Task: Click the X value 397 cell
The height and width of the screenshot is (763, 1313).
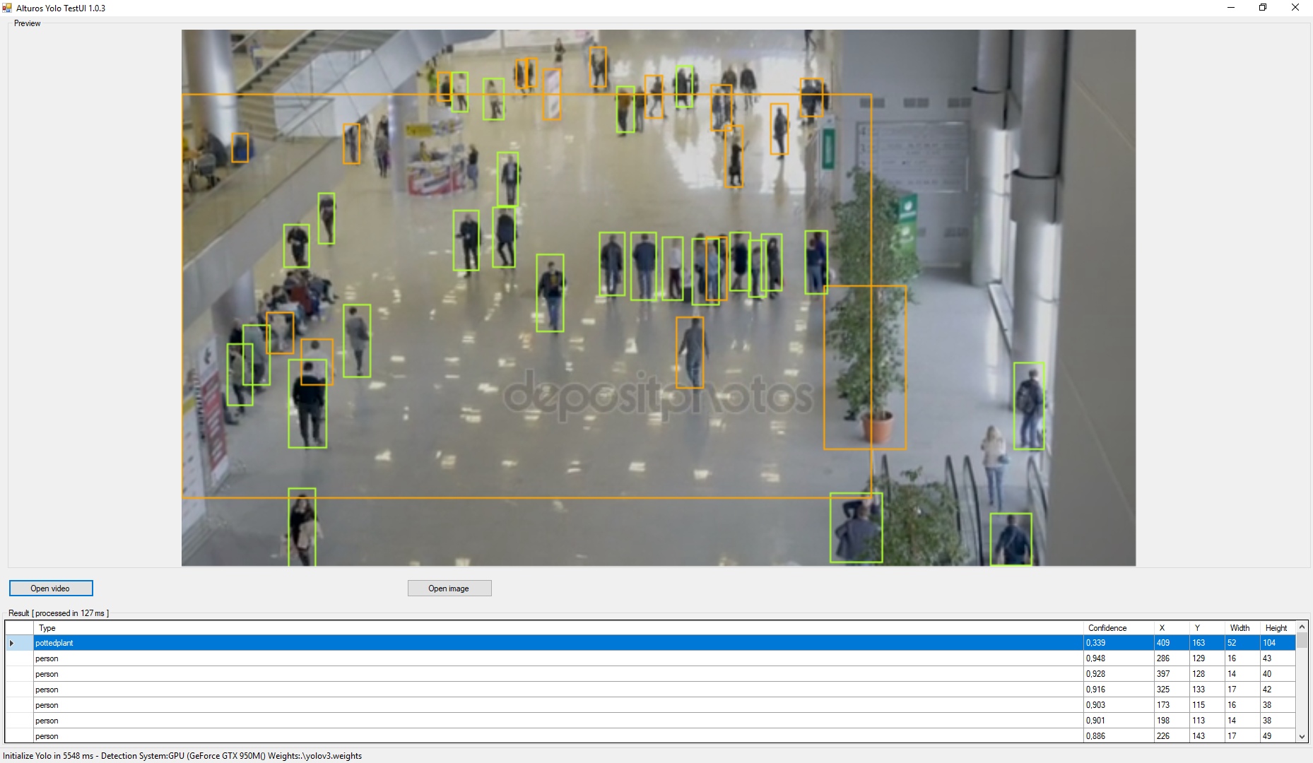Action: point(1172,674)
